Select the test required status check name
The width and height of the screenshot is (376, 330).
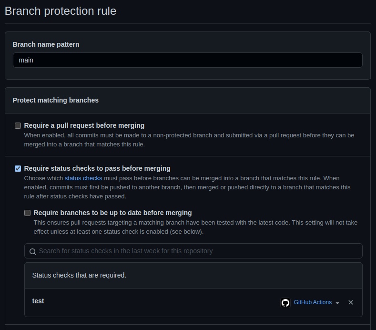tap(38, 301)
